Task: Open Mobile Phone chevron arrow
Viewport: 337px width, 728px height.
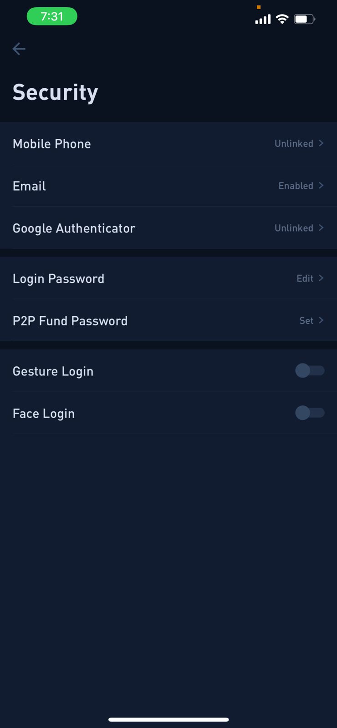Action: (x=321, y=143)
